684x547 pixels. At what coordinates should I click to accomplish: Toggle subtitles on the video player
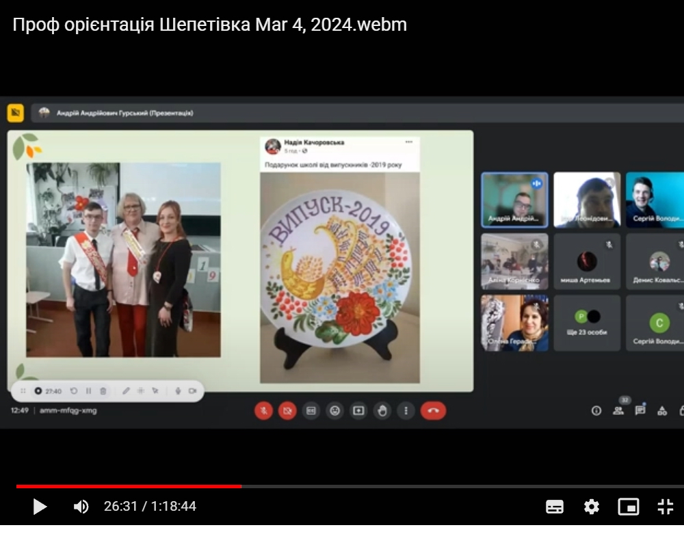(555, 507)
